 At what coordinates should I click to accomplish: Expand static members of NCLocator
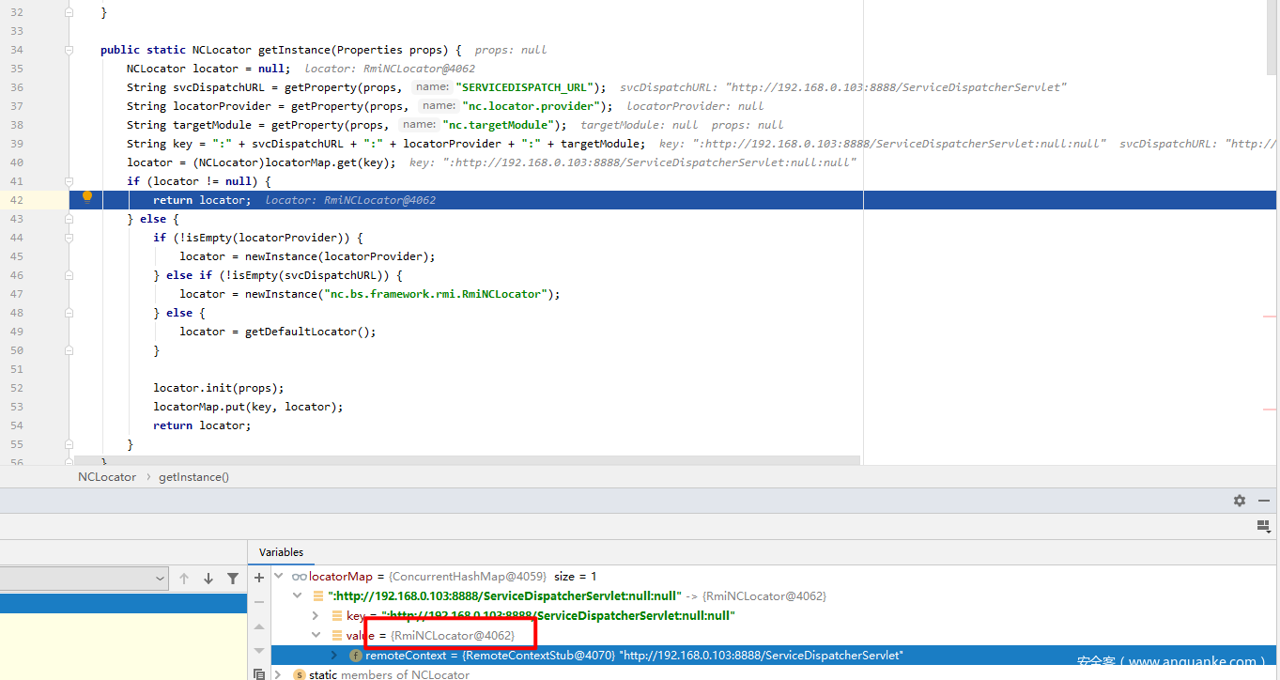(x=278, y=674)
